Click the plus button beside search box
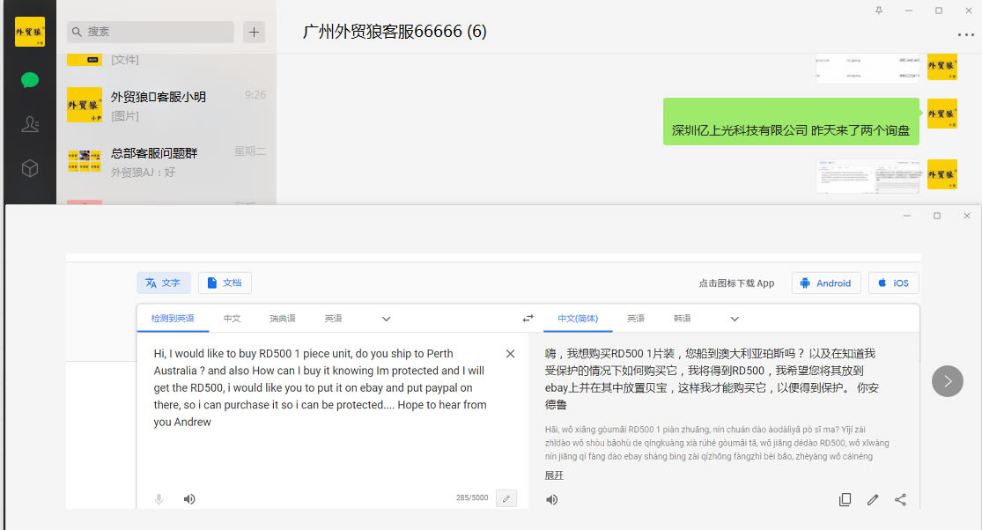Image resolution: width=982 pixels, height=530 pixels. [254, 32]
